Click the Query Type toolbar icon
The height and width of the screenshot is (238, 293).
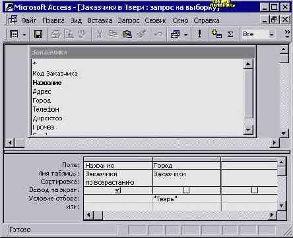point(175,34)
